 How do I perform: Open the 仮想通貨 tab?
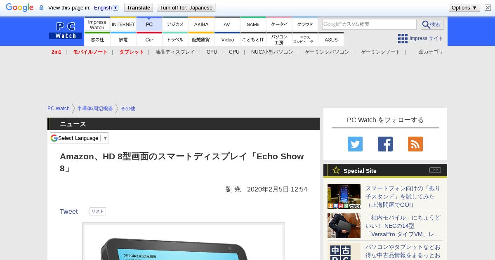tap(201, 39)
